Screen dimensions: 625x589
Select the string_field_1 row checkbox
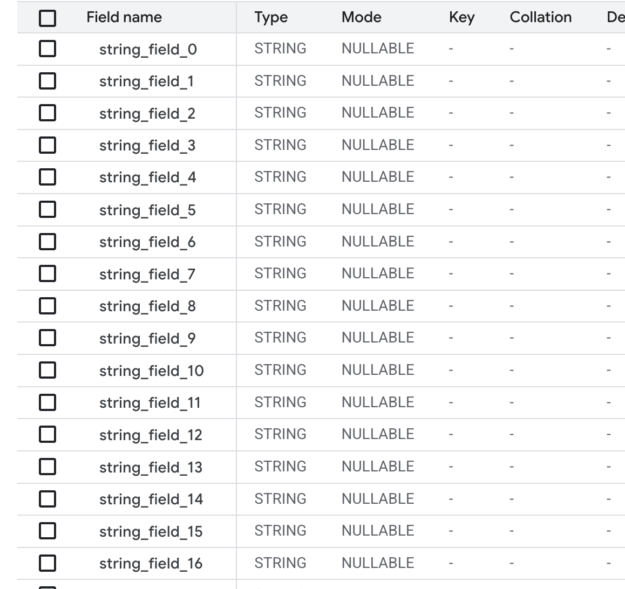pos(47,81)
